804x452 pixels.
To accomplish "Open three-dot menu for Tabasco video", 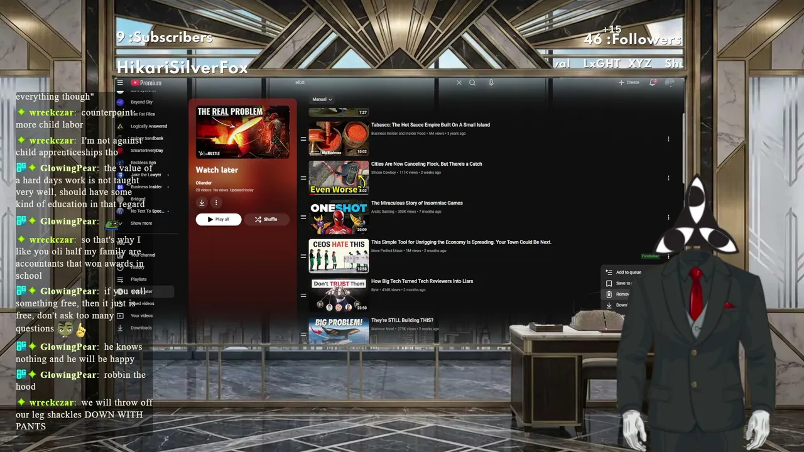I will 668,139.
